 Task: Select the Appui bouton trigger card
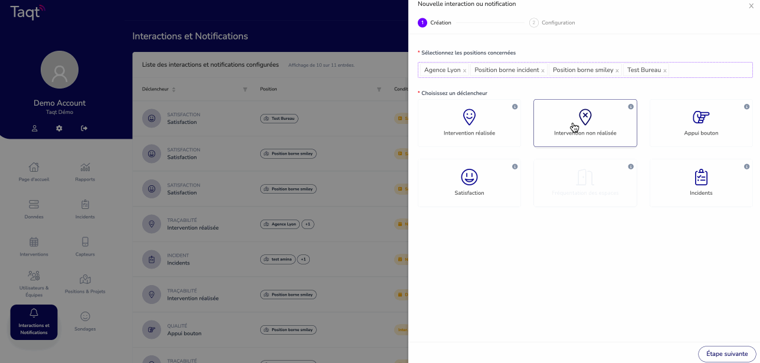click(x=701, y=123)
